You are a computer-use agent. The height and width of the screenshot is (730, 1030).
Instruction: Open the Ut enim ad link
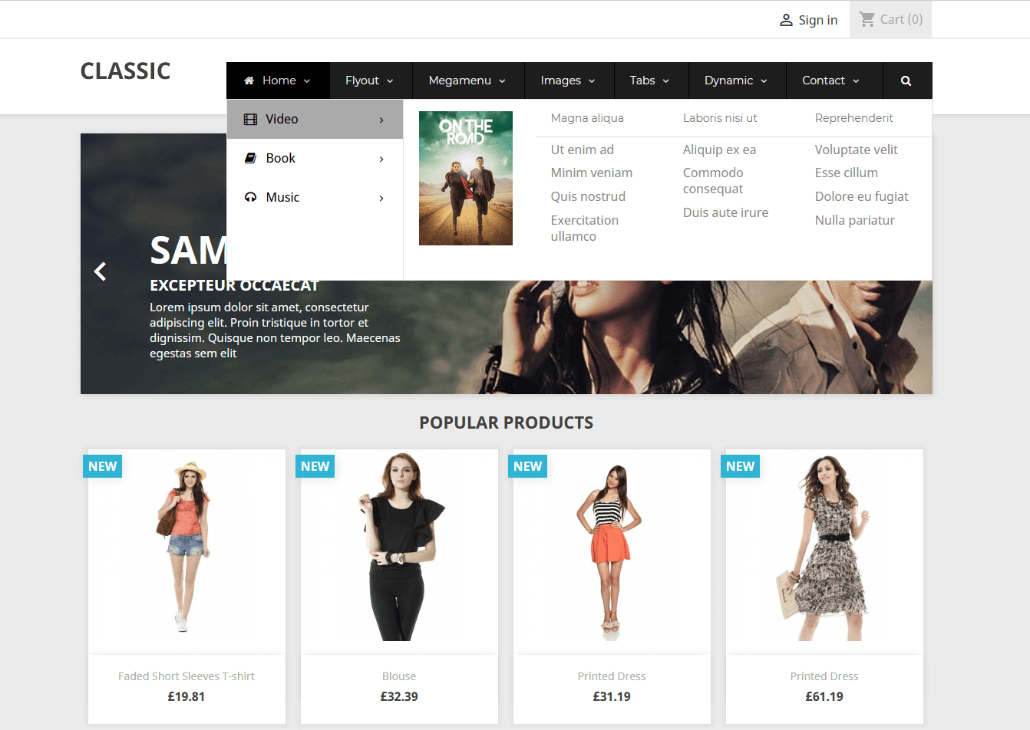click(582, 150)
